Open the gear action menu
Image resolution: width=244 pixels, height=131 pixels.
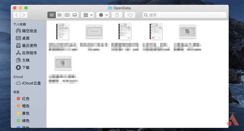tap(103, 15)
